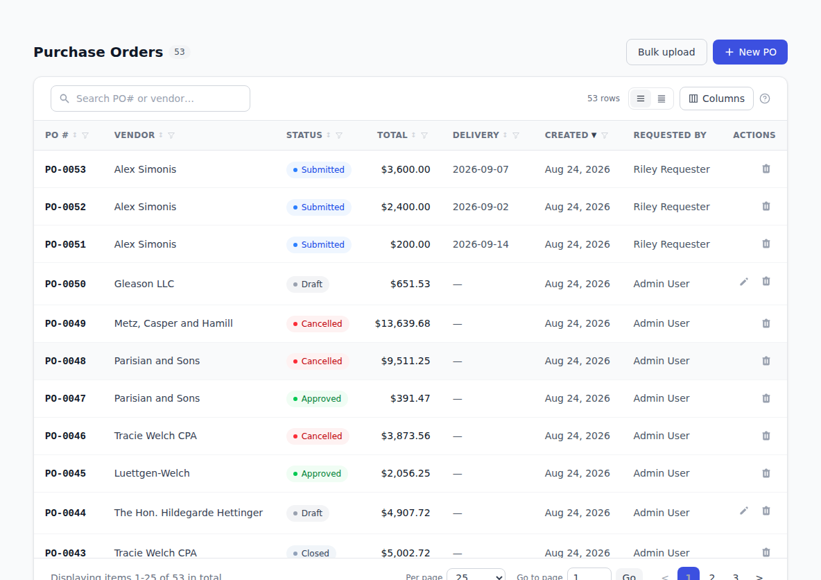Viewport: 821px width, 580px height.
Task: Click total $13,639.68
Action: tap(402, 323)
